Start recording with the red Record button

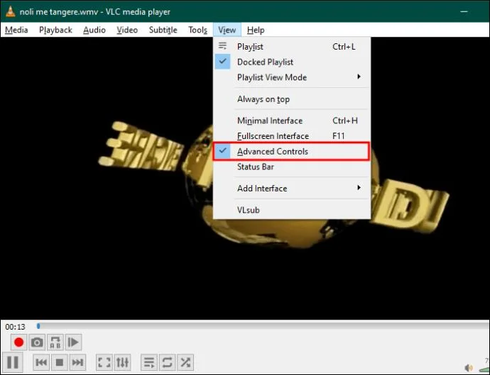point(18,342)
